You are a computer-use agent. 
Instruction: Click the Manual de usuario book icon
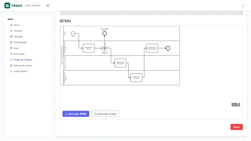coord(11,65)
